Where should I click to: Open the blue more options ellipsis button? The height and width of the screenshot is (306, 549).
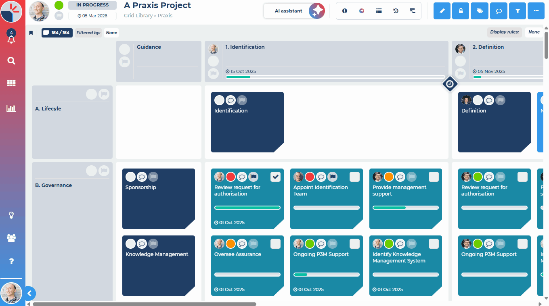[536, 11]
